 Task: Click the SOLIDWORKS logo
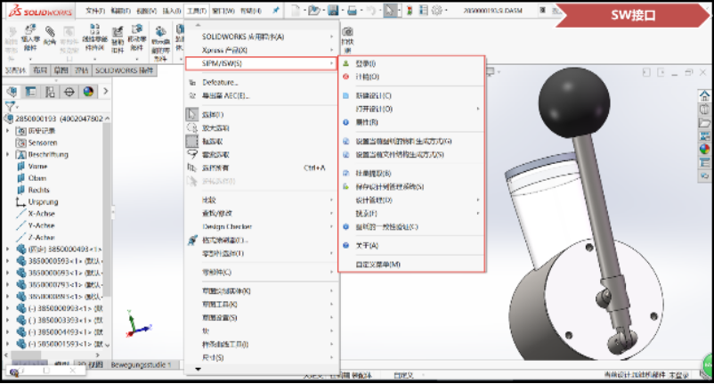click(x=40, y=11)
